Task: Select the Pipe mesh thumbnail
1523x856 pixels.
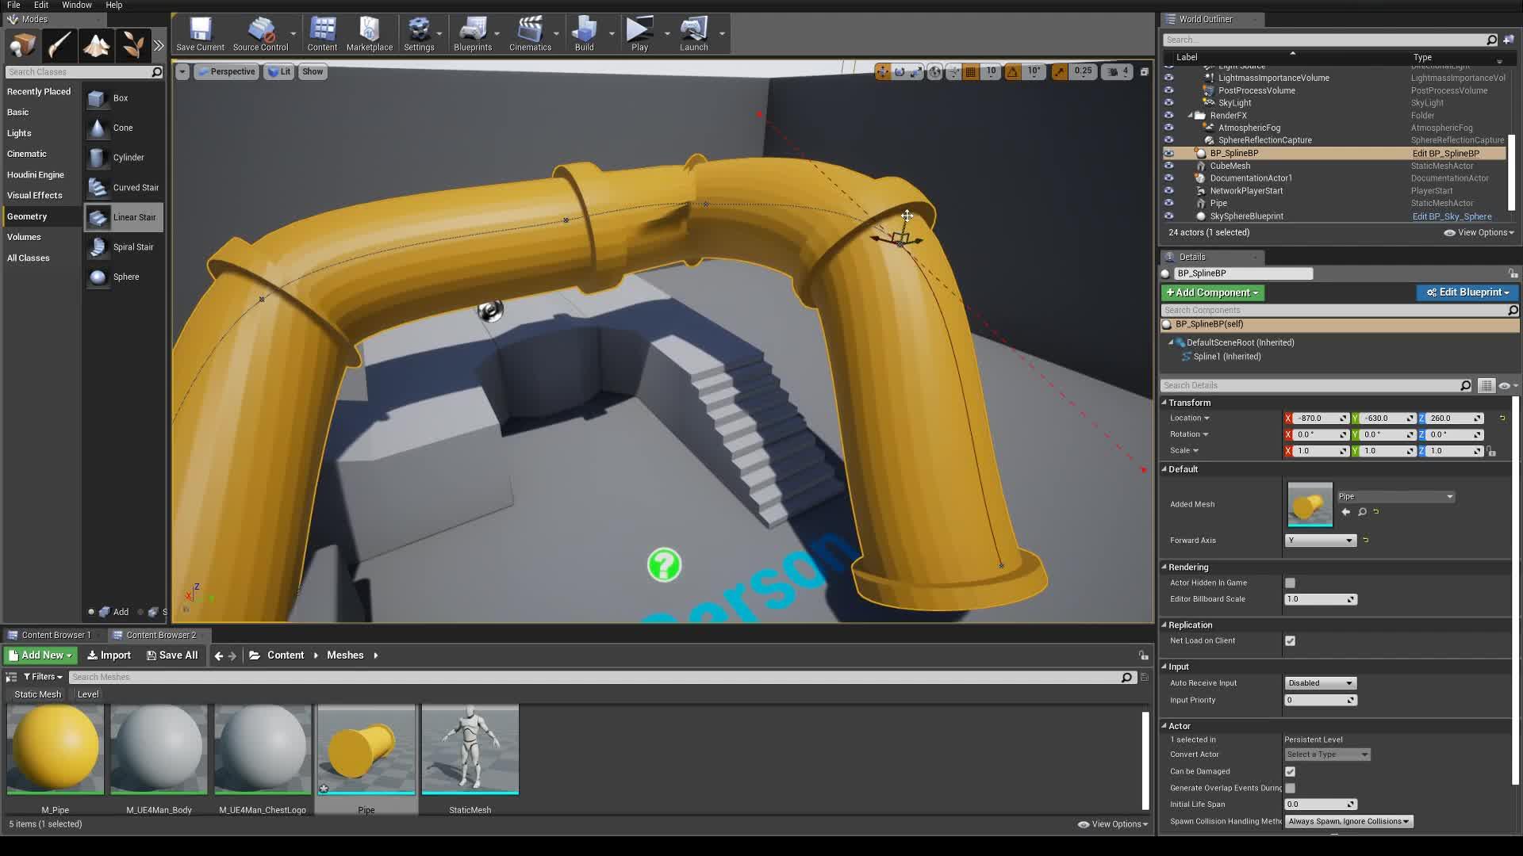Action: pyautogui.click(x=366, y=747)
